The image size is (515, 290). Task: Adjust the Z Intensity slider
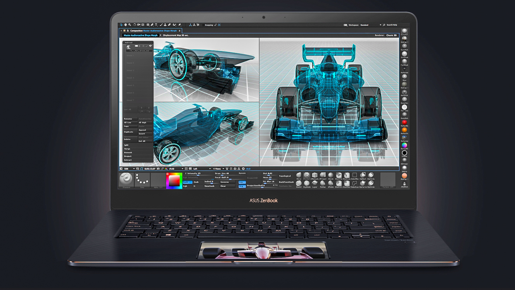(198, 174)
